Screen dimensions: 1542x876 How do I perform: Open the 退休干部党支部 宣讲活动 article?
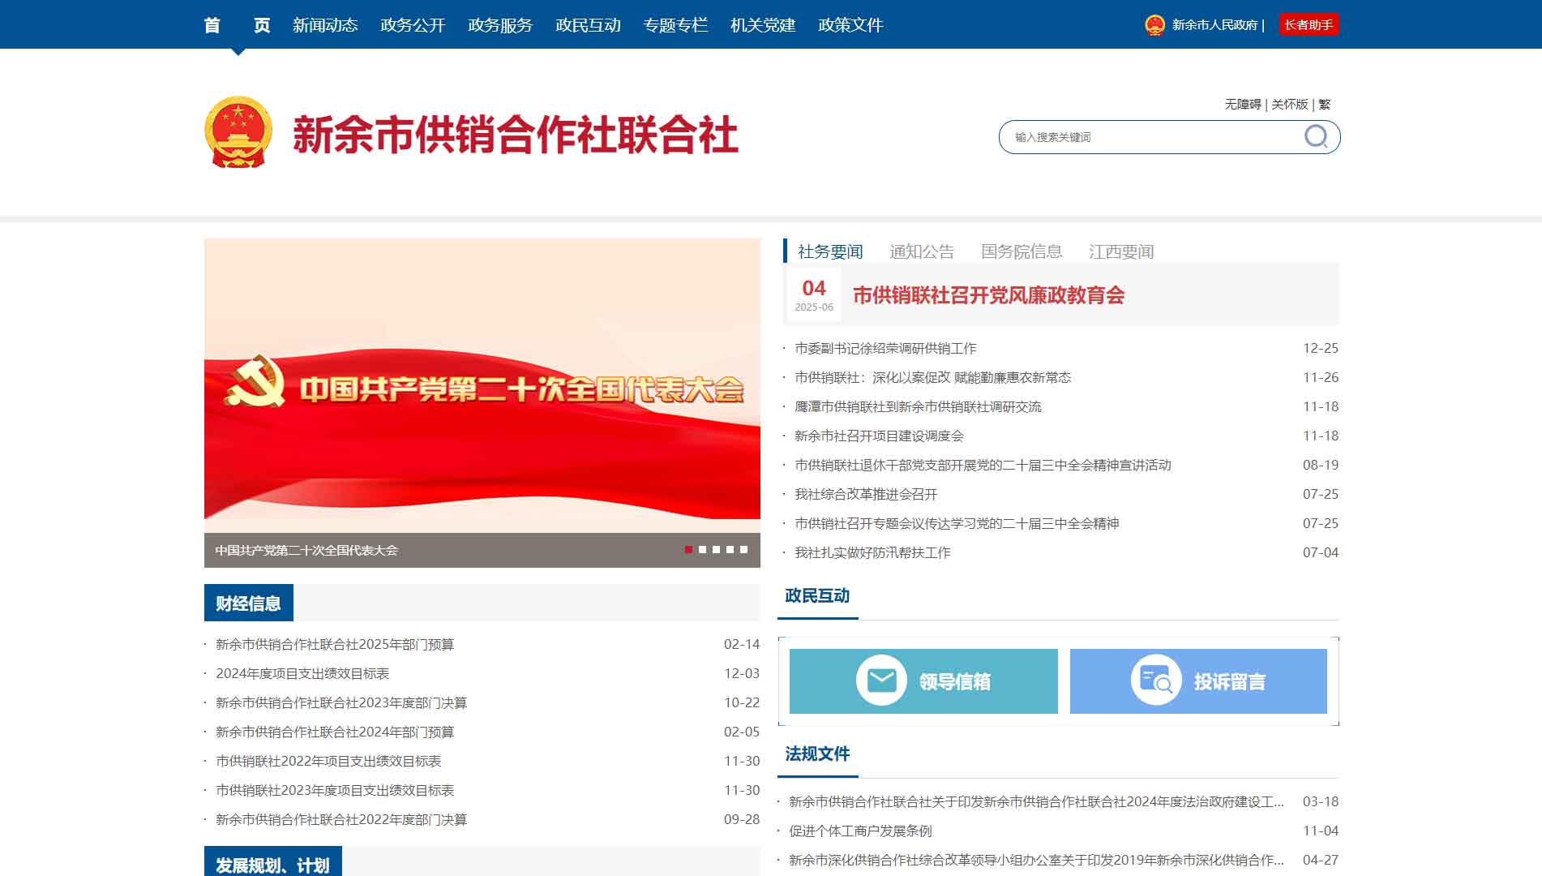click(983, 465)
